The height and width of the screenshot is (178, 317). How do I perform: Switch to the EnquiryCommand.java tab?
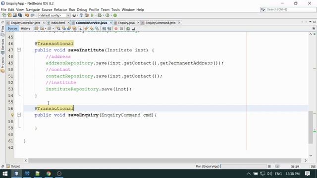click(160, 23)
